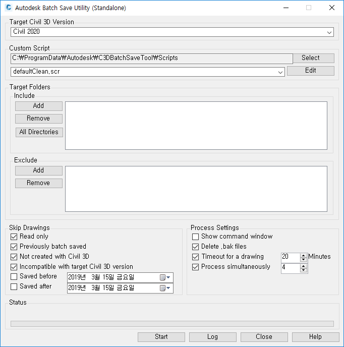Click the Include folders list box
344x347 pixels.
click(x=196, y=126)
